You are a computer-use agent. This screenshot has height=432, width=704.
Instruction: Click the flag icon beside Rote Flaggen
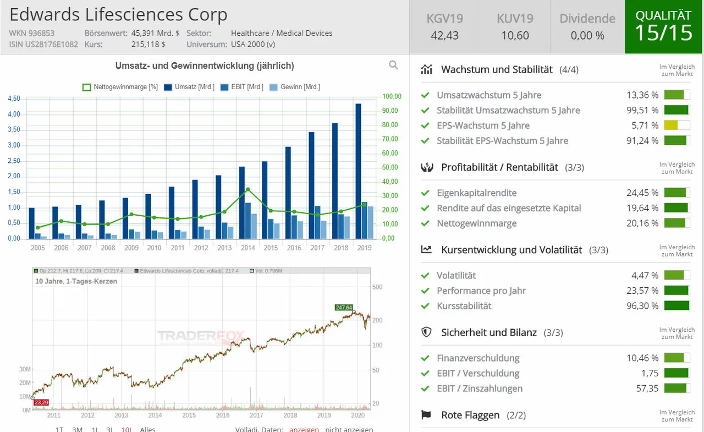coord(426,415)
